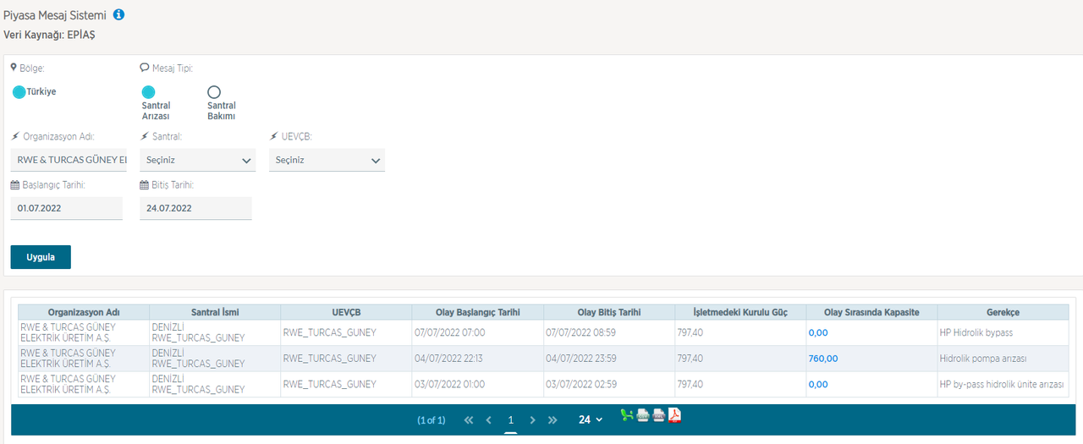1083x444 pixels.
Task: Sort by Olay Sırasında Kapasite column header
Action: coord(871,312)
